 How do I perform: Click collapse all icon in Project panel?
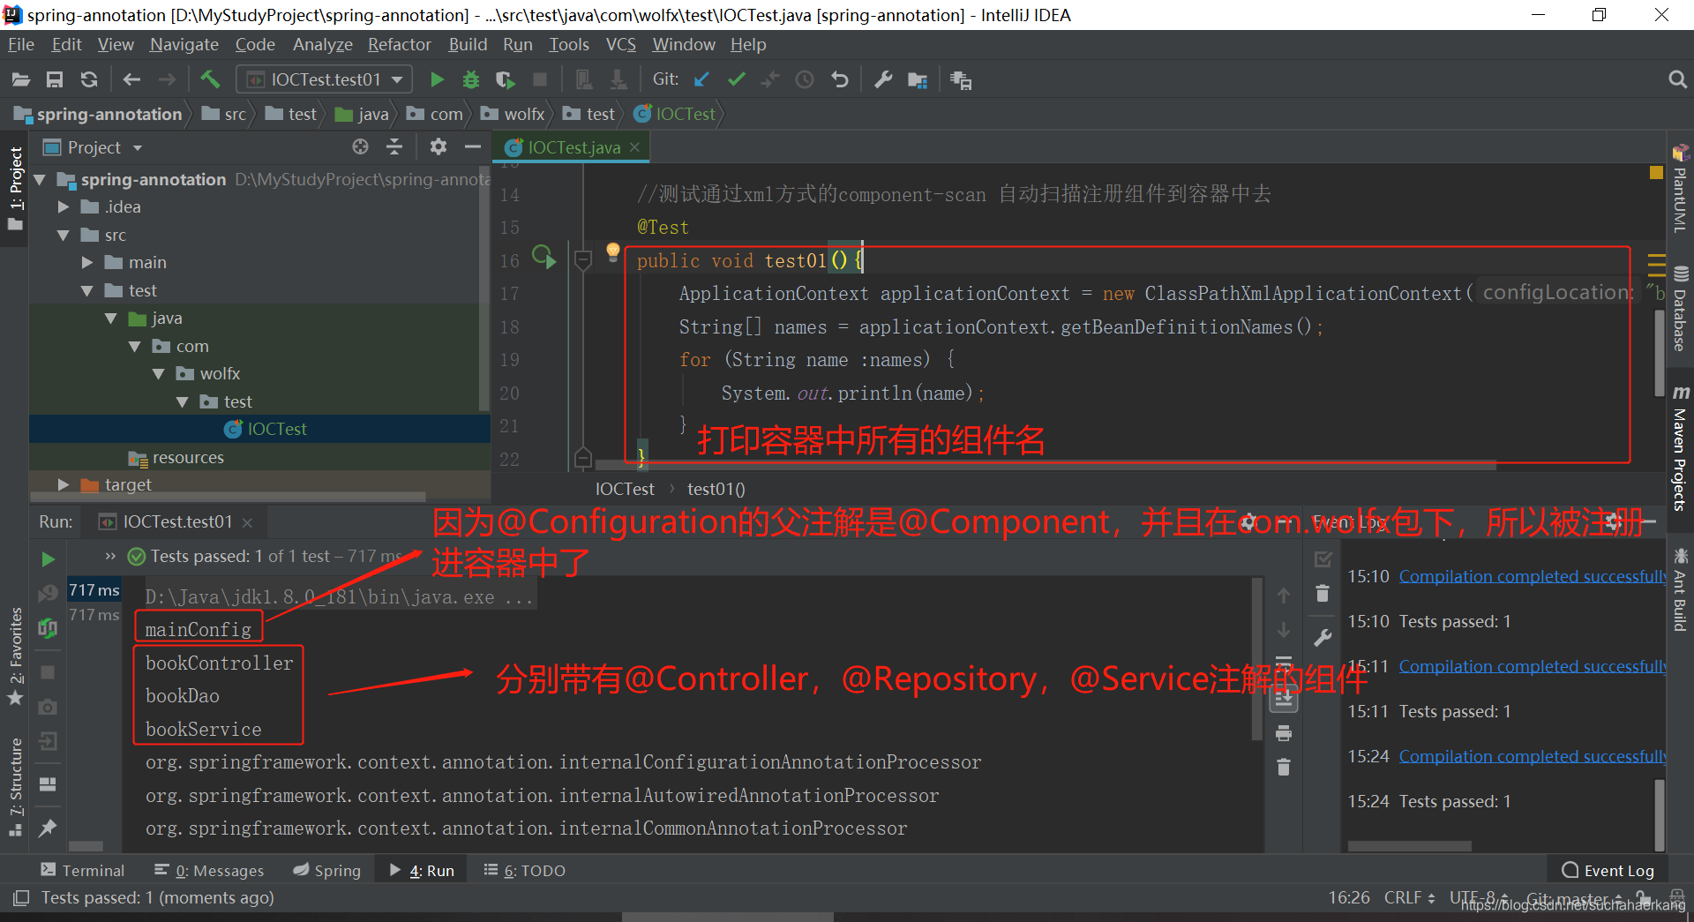[x=394, y=147]
